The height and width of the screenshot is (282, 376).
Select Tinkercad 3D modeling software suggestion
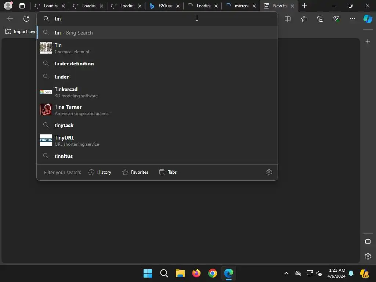click(x=157, y=92)
